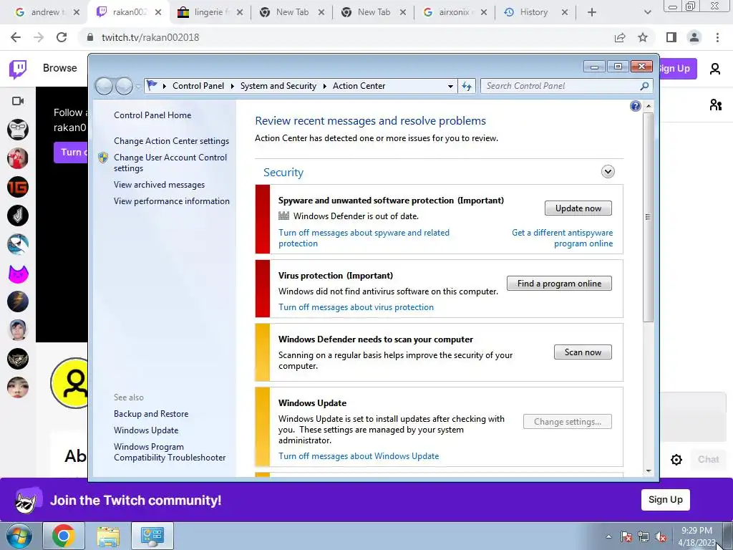Open the address bar history dropdown

tap(450, 86)
